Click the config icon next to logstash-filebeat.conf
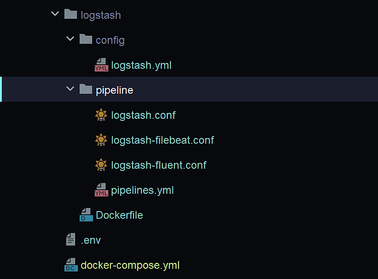Viewport: 378px width, 279px height. click(x=101, y=140)
